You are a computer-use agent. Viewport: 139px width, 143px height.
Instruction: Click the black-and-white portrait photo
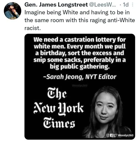108,112
